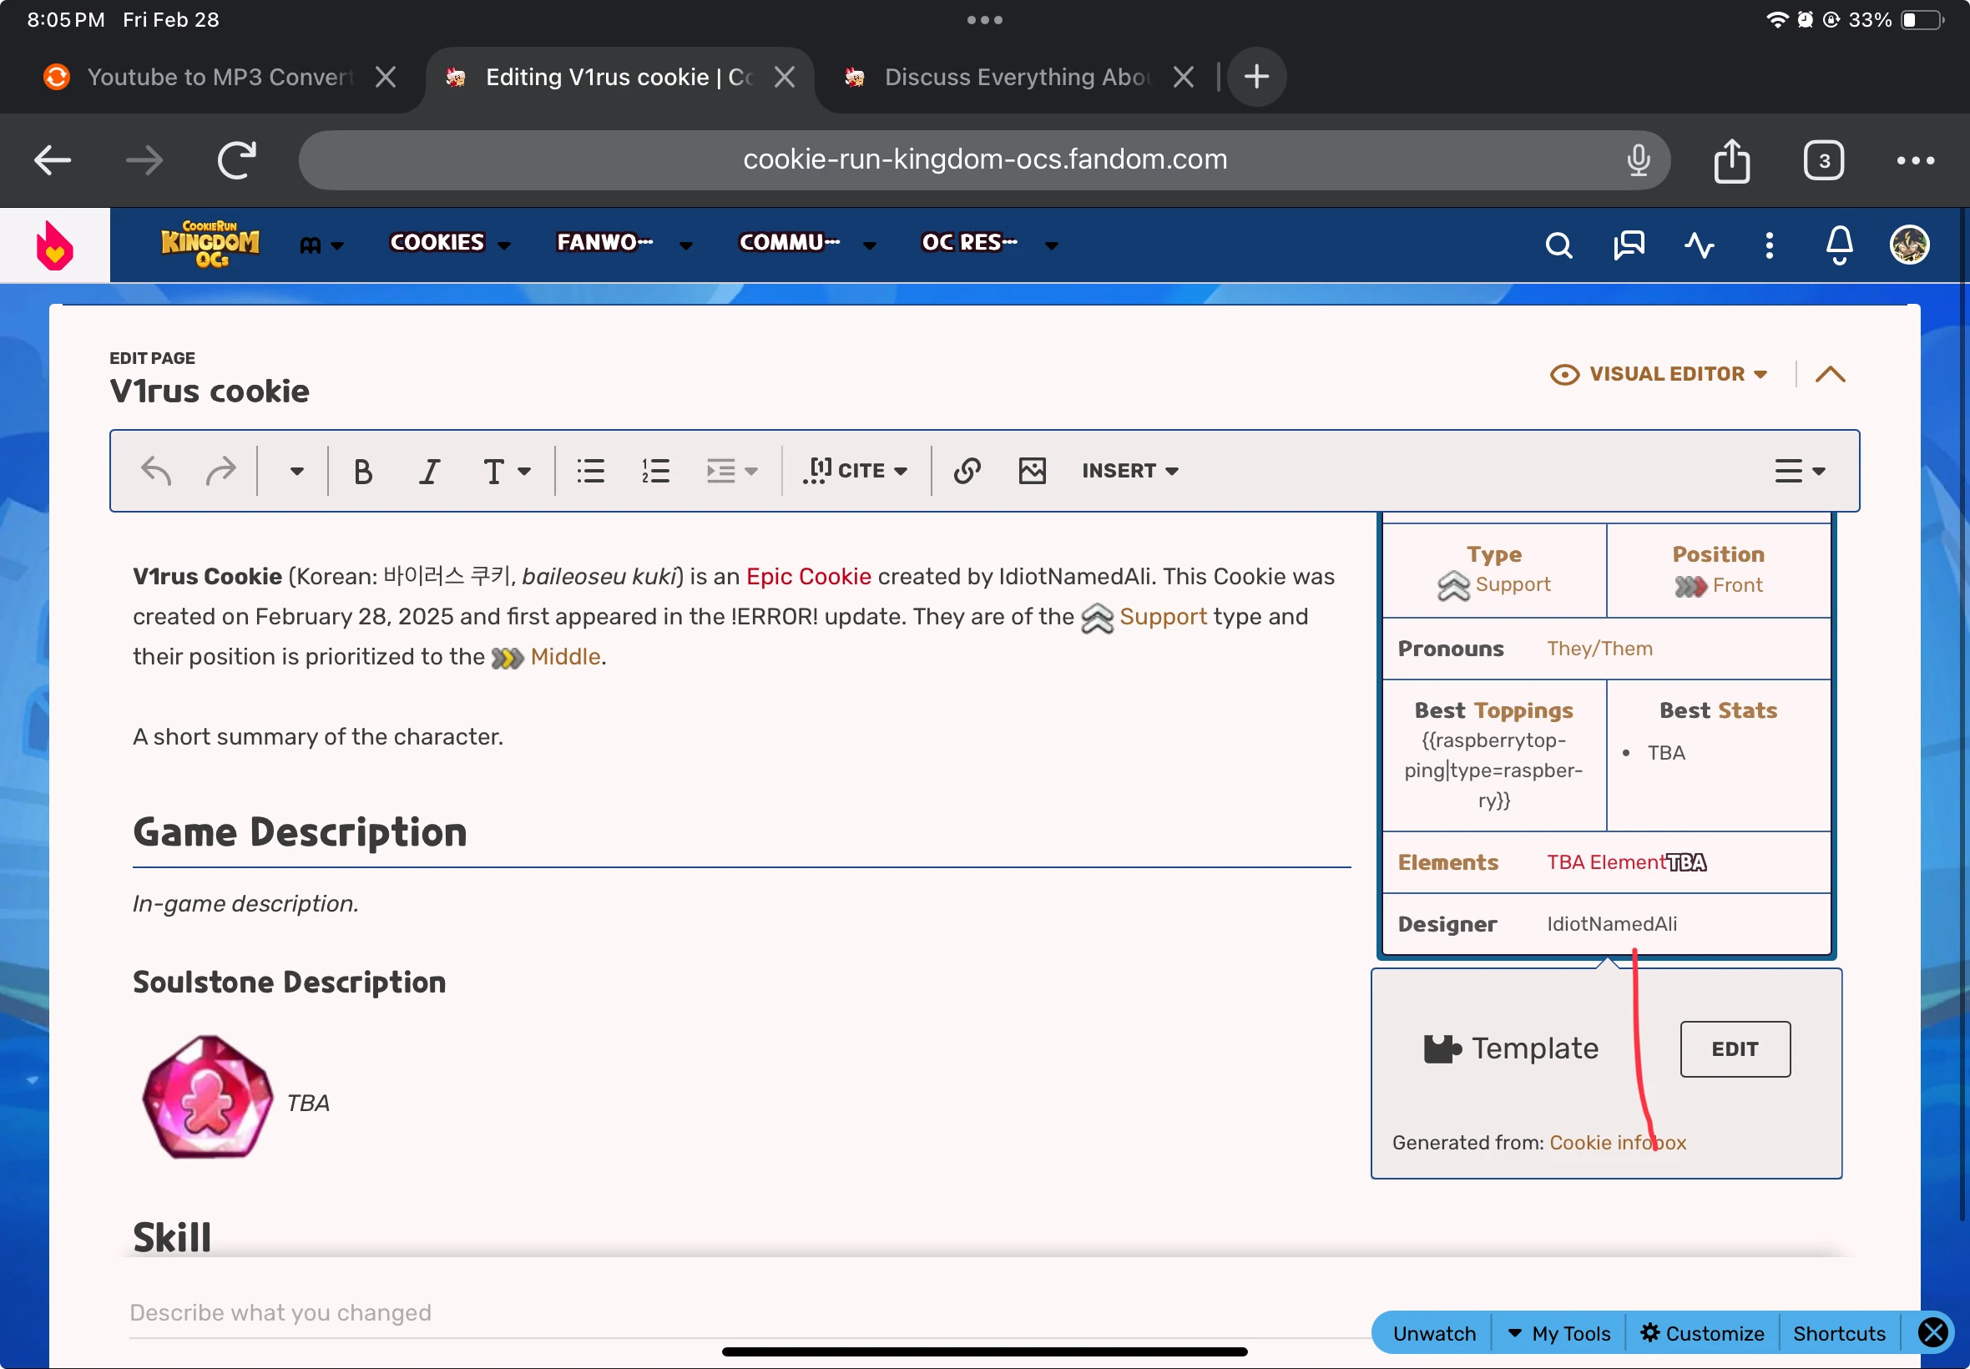Toggle bold formatting
Image resolution: width=1970 pixels, height=1369 pixels.
click(x=362, y=470)
